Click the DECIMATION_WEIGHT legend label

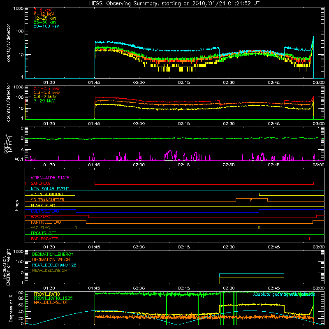52,259
